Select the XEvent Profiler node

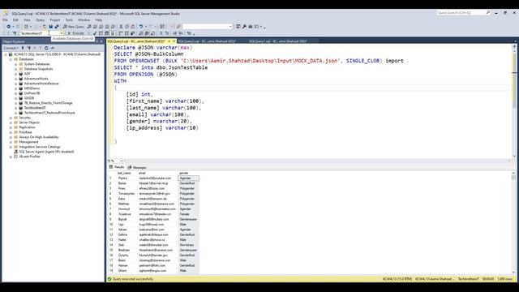(x=29, y=157)
